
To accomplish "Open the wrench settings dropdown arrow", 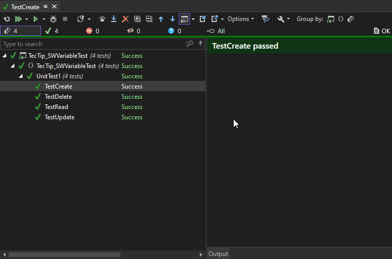I will [x=288, y=19].
